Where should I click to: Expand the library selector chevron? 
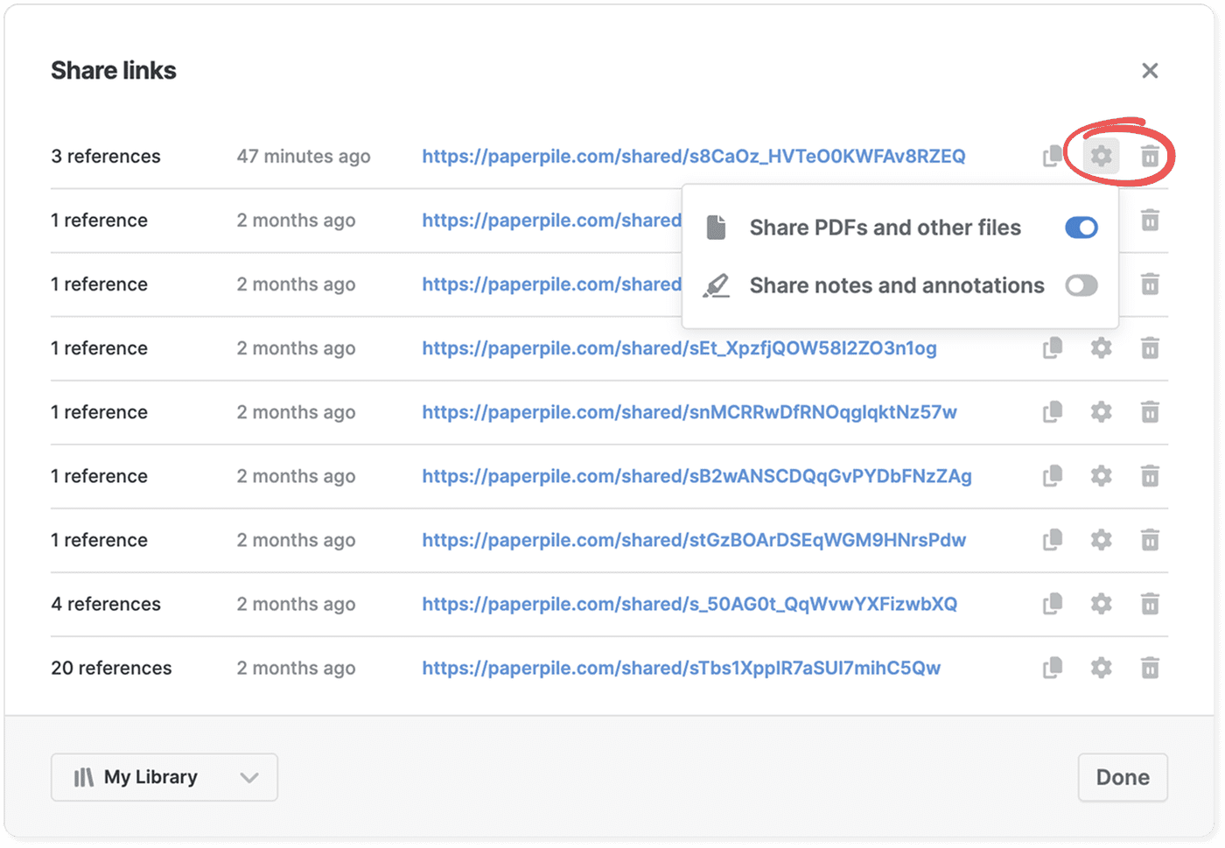coord(249,776)
